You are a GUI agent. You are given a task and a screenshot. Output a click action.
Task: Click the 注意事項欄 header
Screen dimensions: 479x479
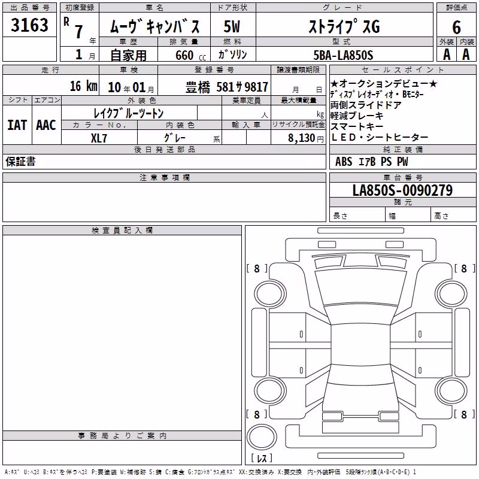point(164,178)
